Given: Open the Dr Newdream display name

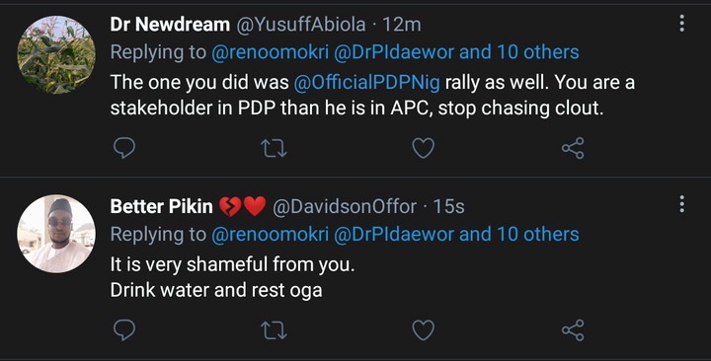Looking at the screenshot, I should [170, 25].
